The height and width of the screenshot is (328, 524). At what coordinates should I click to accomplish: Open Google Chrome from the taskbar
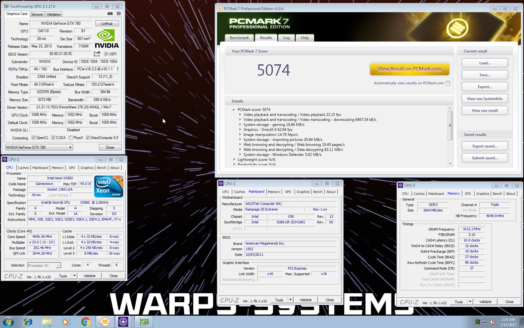click(x=85, y=322)
